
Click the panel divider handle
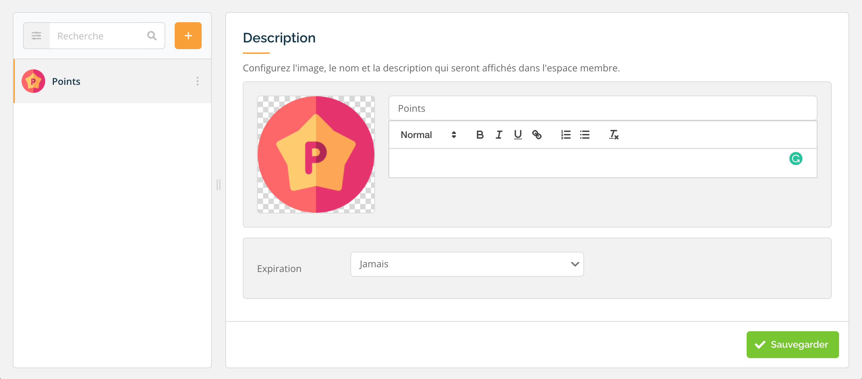coord(219,185)
